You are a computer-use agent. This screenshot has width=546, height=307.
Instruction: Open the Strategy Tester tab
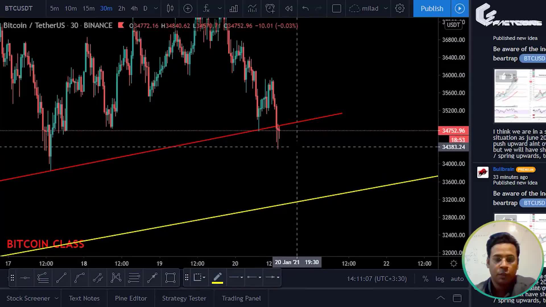(x=184, y=298)
